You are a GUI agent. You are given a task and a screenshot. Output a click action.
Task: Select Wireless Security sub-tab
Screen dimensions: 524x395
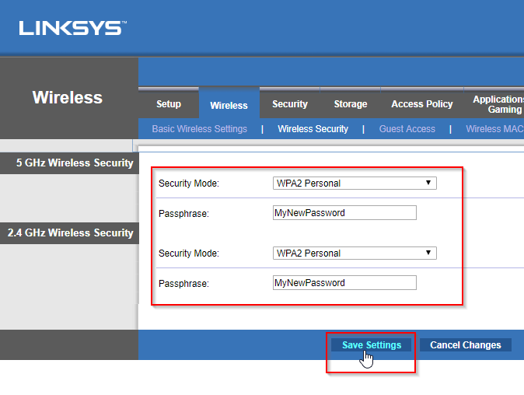click(313, 128)
